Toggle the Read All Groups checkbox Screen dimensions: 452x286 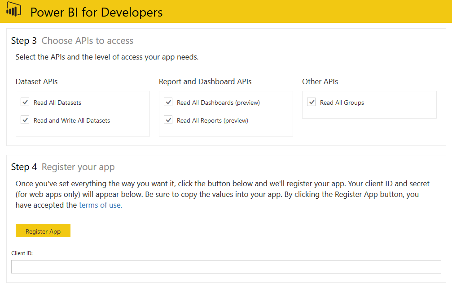coord(312,102)
